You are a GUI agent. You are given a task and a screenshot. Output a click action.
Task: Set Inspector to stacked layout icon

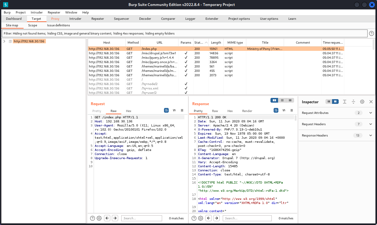pos(329,102)
